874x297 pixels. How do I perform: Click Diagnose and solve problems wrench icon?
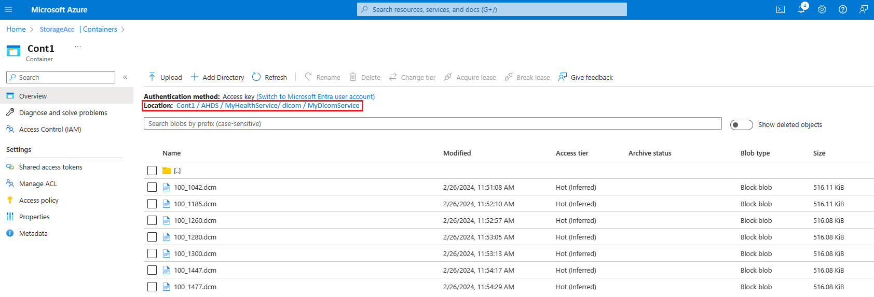click(10, 112)
